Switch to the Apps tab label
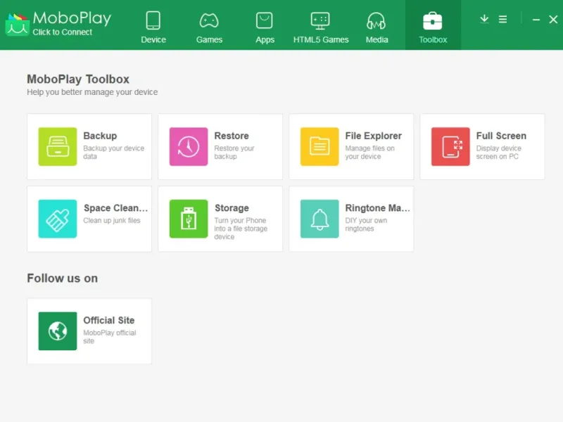The image size is (563, 422). [x=265, y=39]
